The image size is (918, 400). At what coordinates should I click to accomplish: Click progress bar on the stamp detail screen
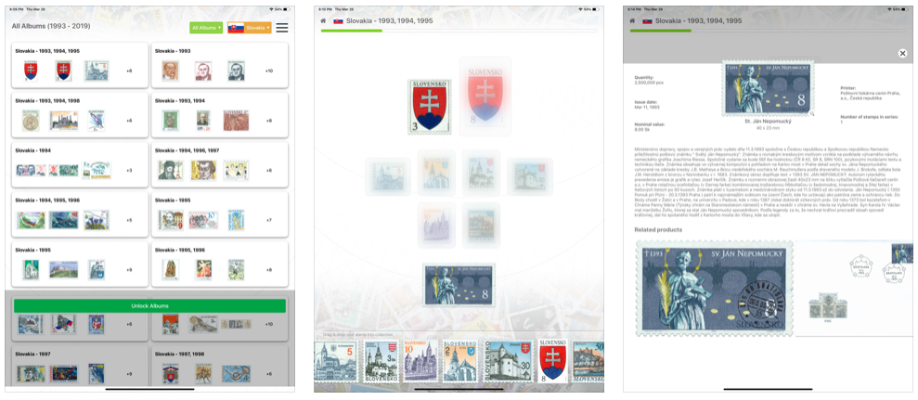coord(769,31)
